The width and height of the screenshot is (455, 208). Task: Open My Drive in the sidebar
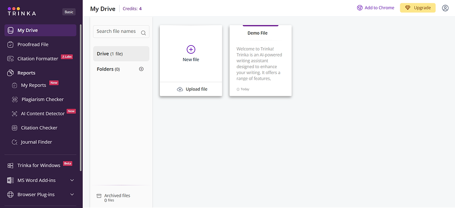pos(40,30)
